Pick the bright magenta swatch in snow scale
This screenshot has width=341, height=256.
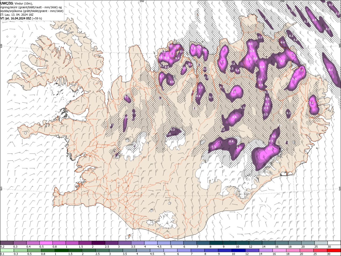tap(46, 243)
